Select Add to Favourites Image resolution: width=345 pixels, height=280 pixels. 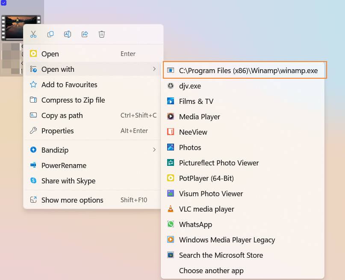(x=93, y=85)
